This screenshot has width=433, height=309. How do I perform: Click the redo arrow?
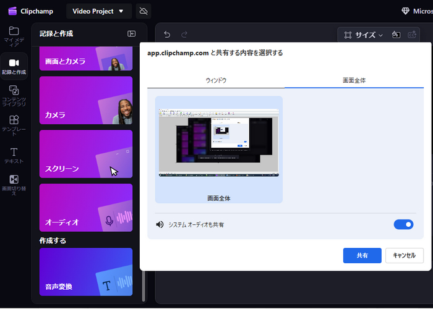[x=184, y=35]
